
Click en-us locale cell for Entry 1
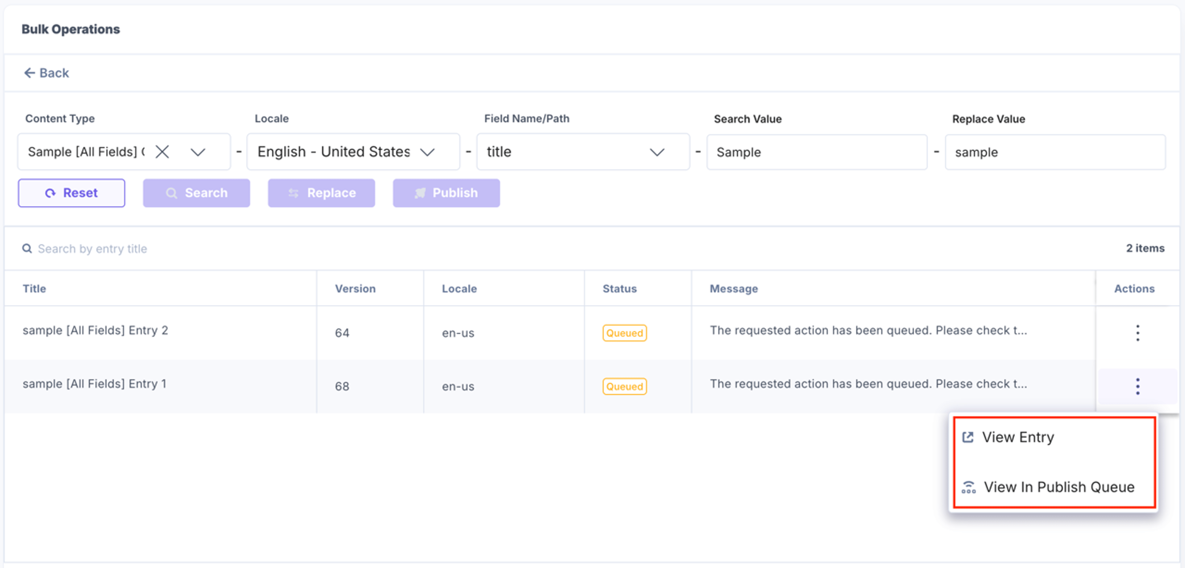pyautogui.click(x=458, y=386)
